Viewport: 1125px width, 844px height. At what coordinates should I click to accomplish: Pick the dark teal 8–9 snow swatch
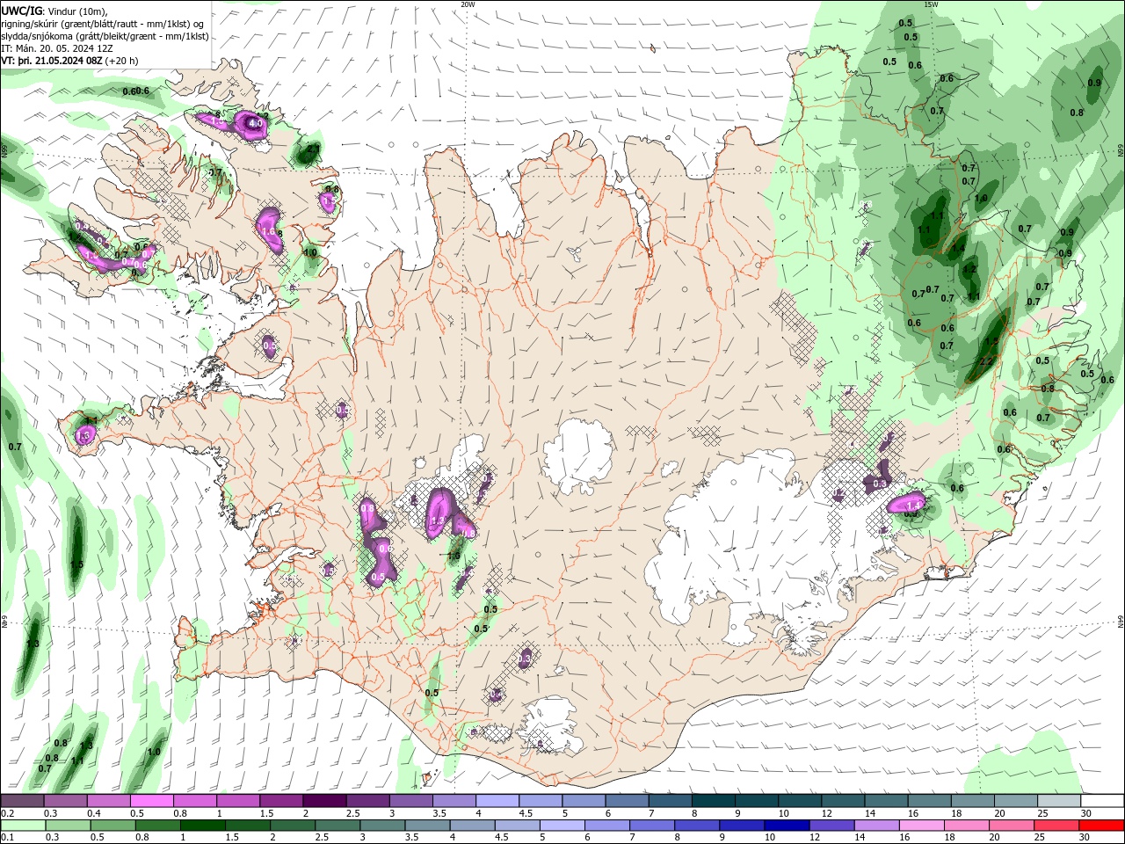tap(714, 801)
